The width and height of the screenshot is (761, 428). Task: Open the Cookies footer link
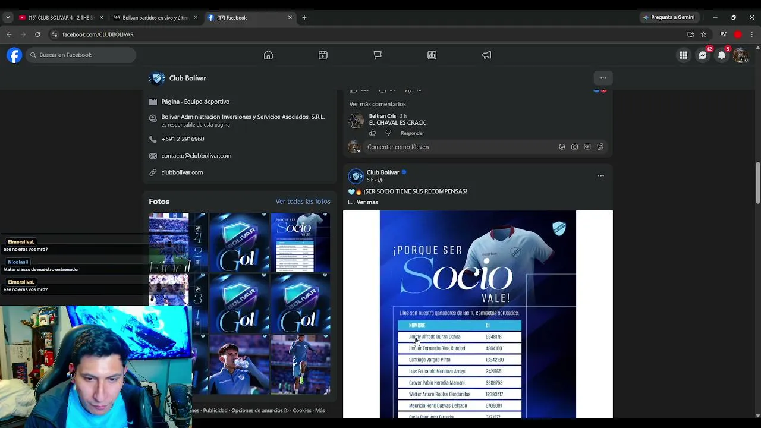[302, 410]
